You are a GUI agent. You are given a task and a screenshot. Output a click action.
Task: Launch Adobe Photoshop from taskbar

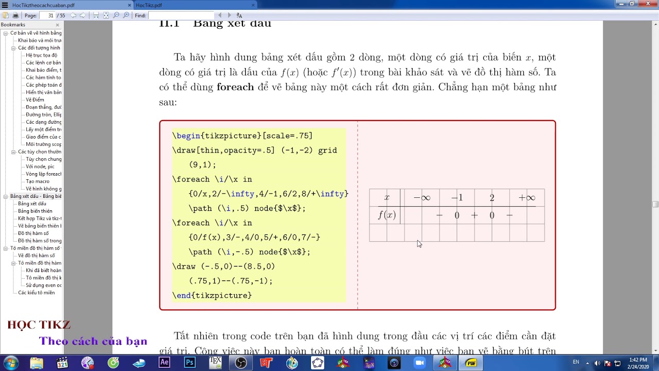(189, 363)
